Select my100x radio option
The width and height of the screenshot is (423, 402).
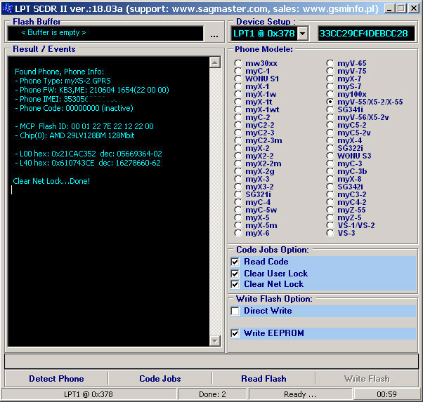[x=330, y=94]
